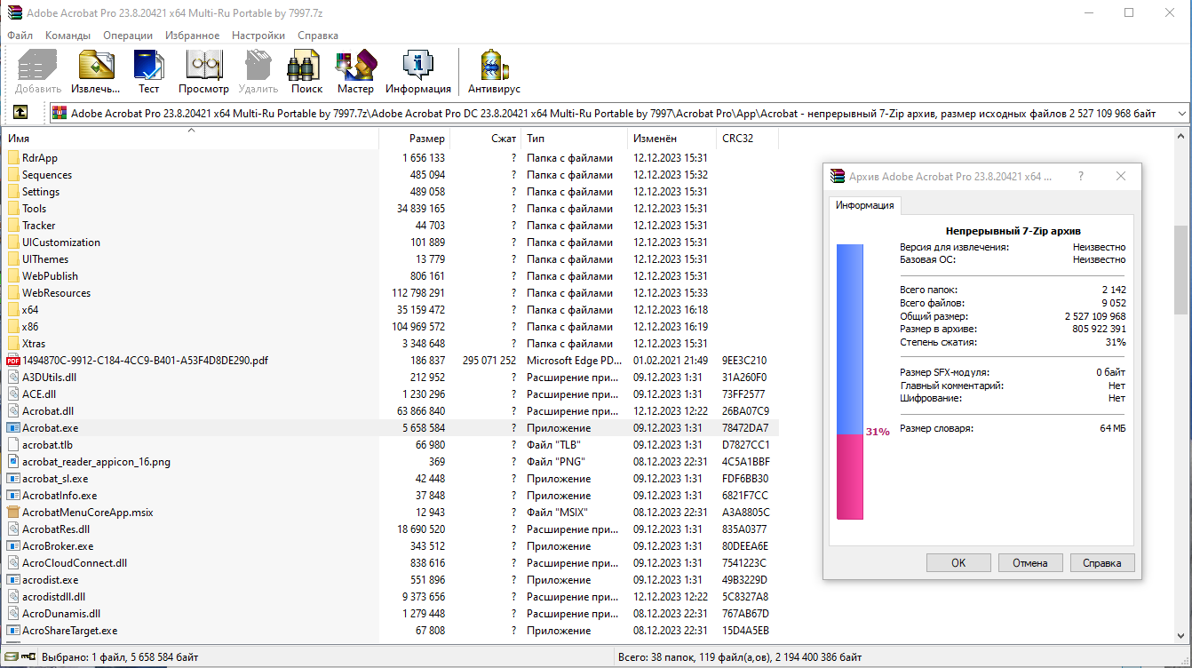Screen dimensions: 1192x668
Task: Click the Acrobat.exe file icon
Action: 13,428
